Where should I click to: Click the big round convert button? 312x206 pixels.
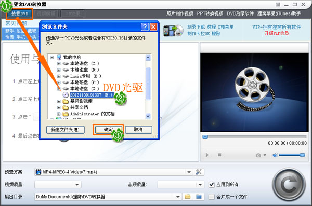pyautogui.click(x=289, y=185)
